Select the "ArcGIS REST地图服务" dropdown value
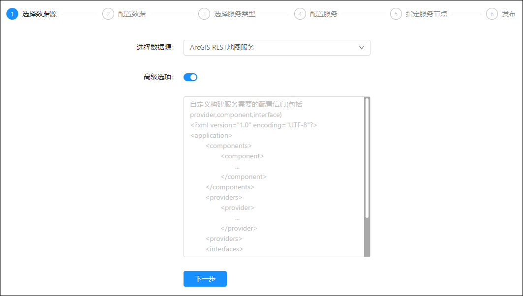Viewport: 523px width, 296px height. (x=277, y=48)
